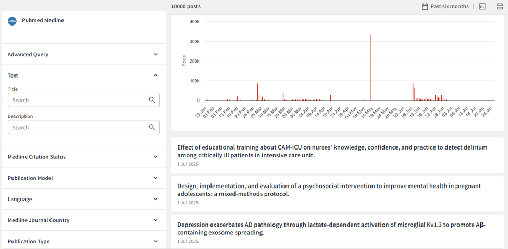The width and height of the screenshot is (508, 249).
Task: Open the Publication Model filter
Action: 155,178
